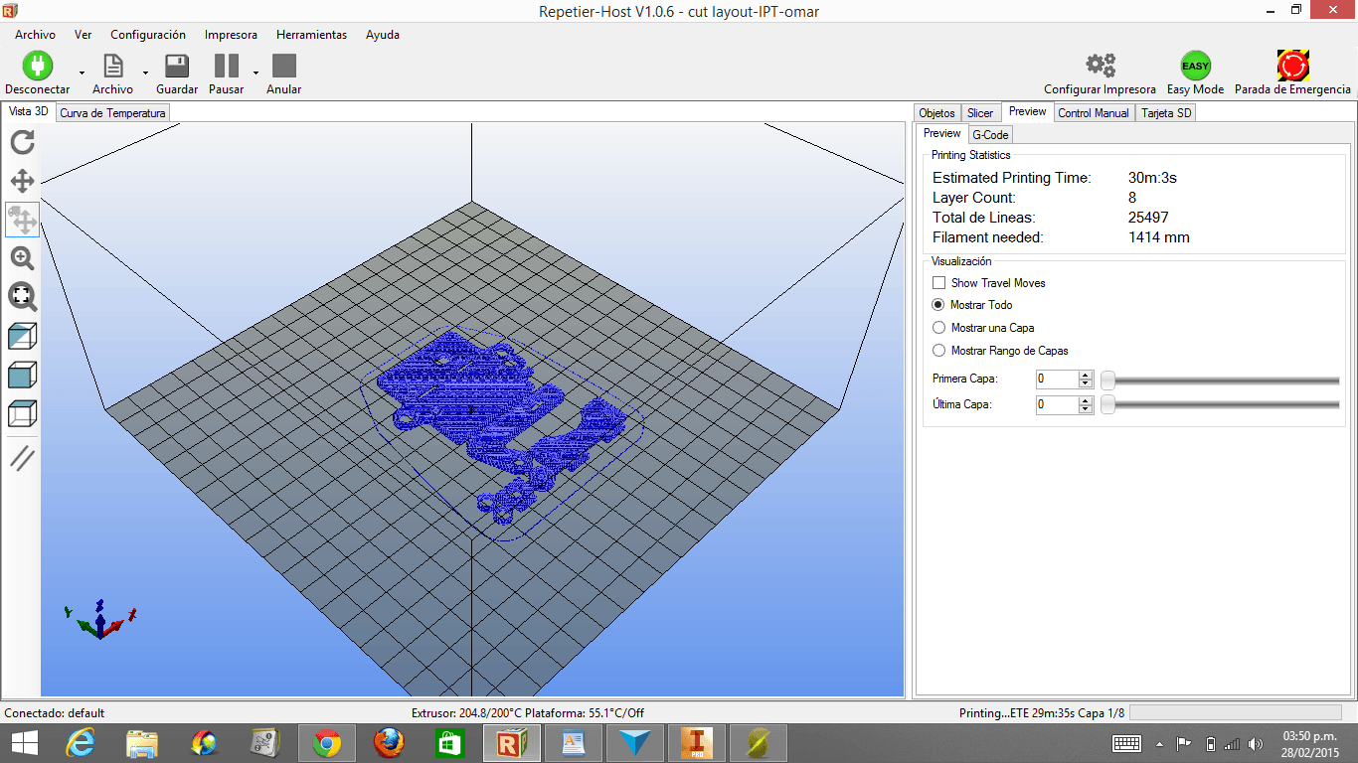
Task: Click Conectado: default status text
Action: 55,713
